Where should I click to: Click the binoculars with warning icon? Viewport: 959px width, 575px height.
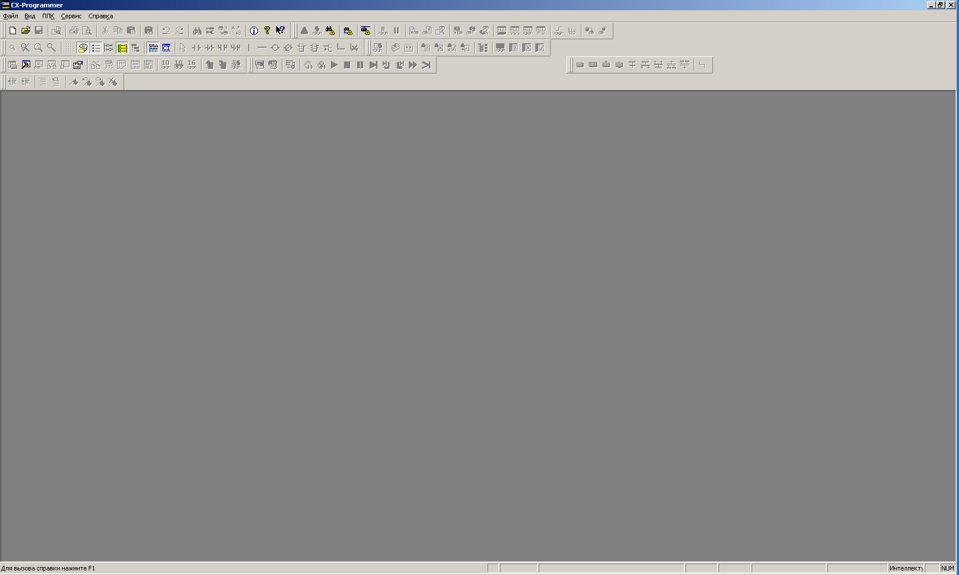pos(330,31)
